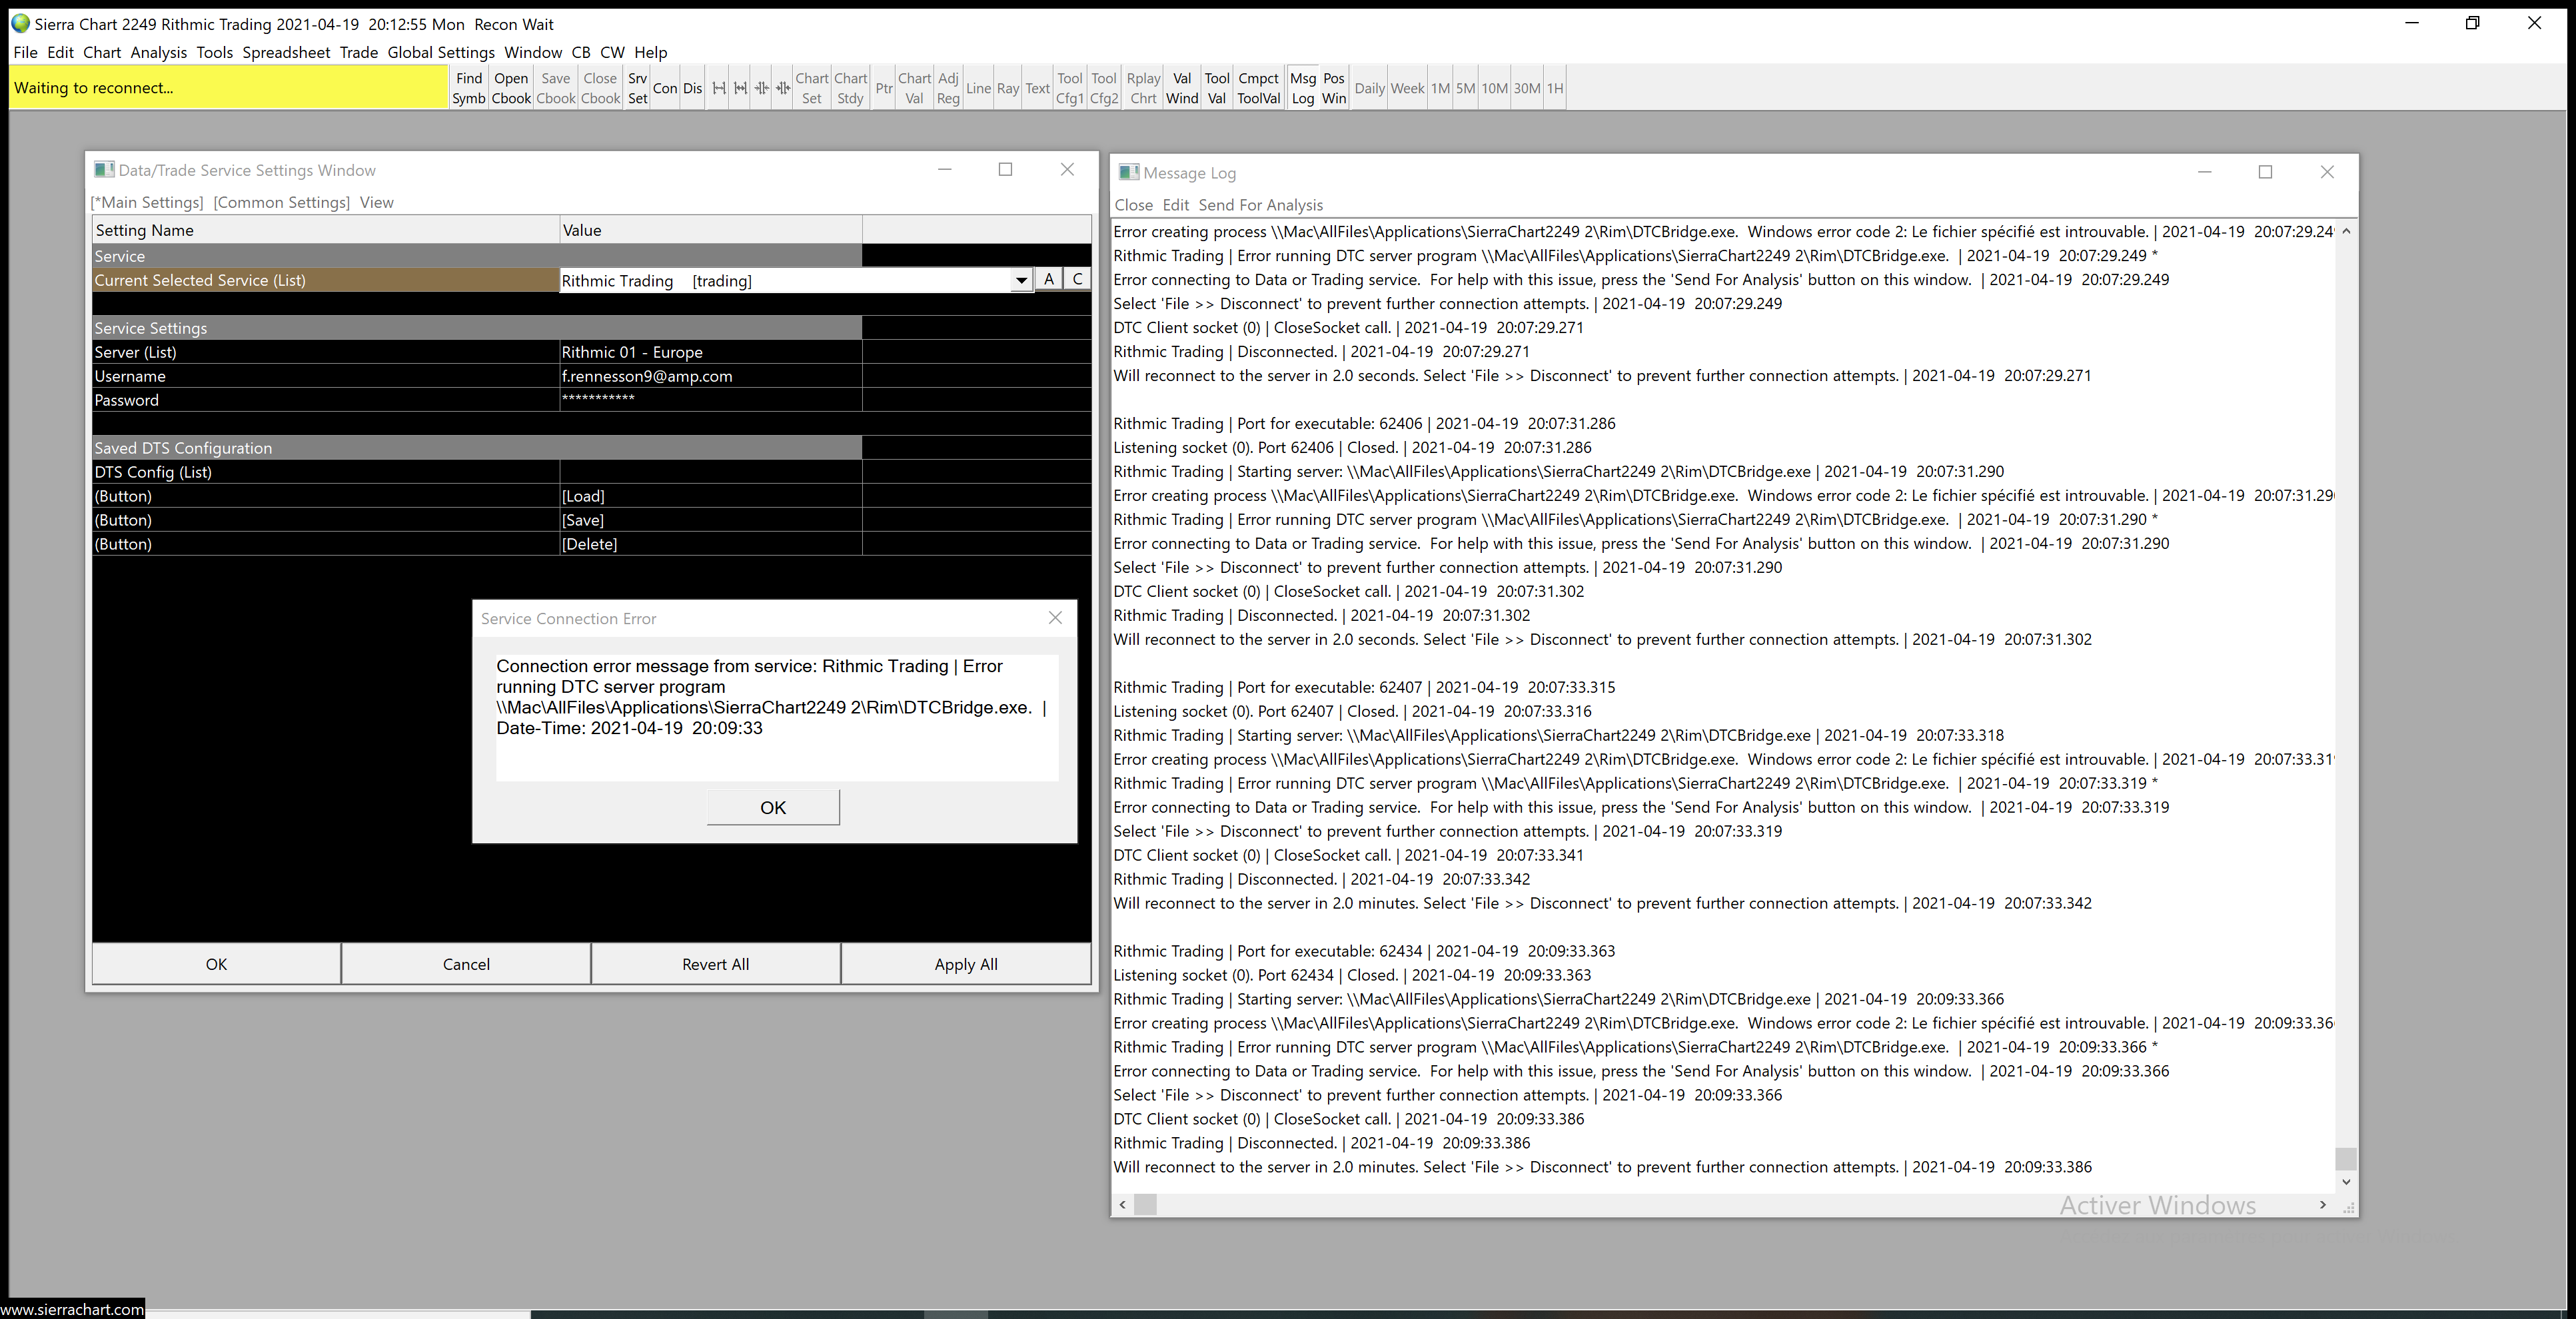Image resolution: width=2576 pixels, height=1319 pixels.
Task: Click the Find Symb toolbar button
Action: point(468,88)
